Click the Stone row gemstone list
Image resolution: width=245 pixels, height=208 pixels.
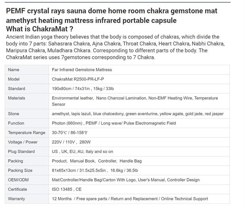coord(138,114)
